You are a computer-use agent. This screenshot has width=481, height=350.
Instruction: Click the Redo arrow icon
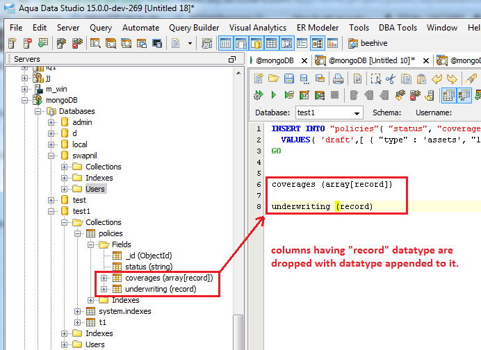click(453, 78)
